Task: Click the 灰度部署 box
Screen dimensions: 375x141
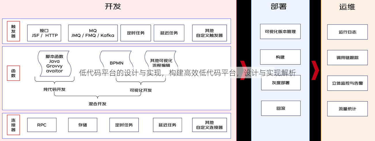Action: point(281,83)
